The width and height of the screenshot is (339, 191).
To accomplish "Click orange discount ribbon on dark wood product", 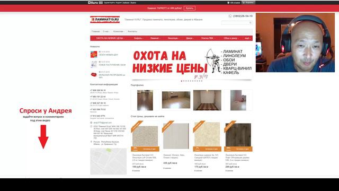I will [x=230, y=126].
